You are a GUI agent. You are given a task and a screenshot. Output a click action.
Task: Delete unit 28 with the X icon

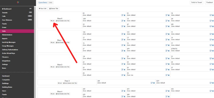tap(124, 75)
